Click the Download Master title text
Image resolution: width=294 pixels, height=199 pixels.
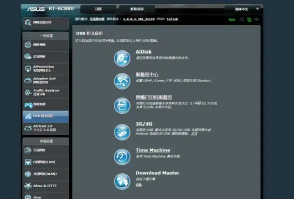coord(157,173)
